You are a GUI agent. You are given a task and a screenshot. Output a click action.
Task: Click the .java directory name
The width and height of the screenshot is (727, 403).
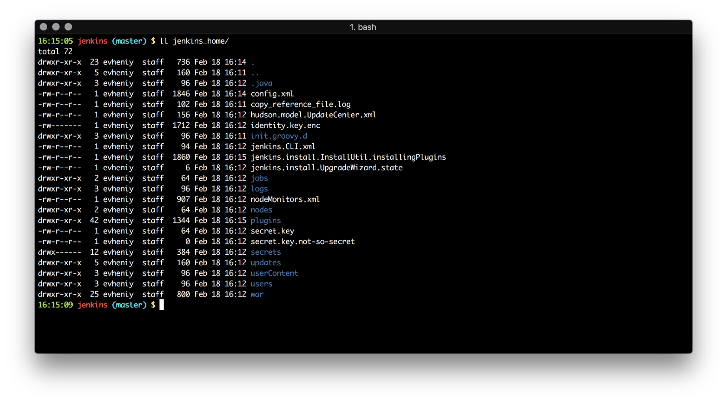pyautogui.click(x=262, y=83)
